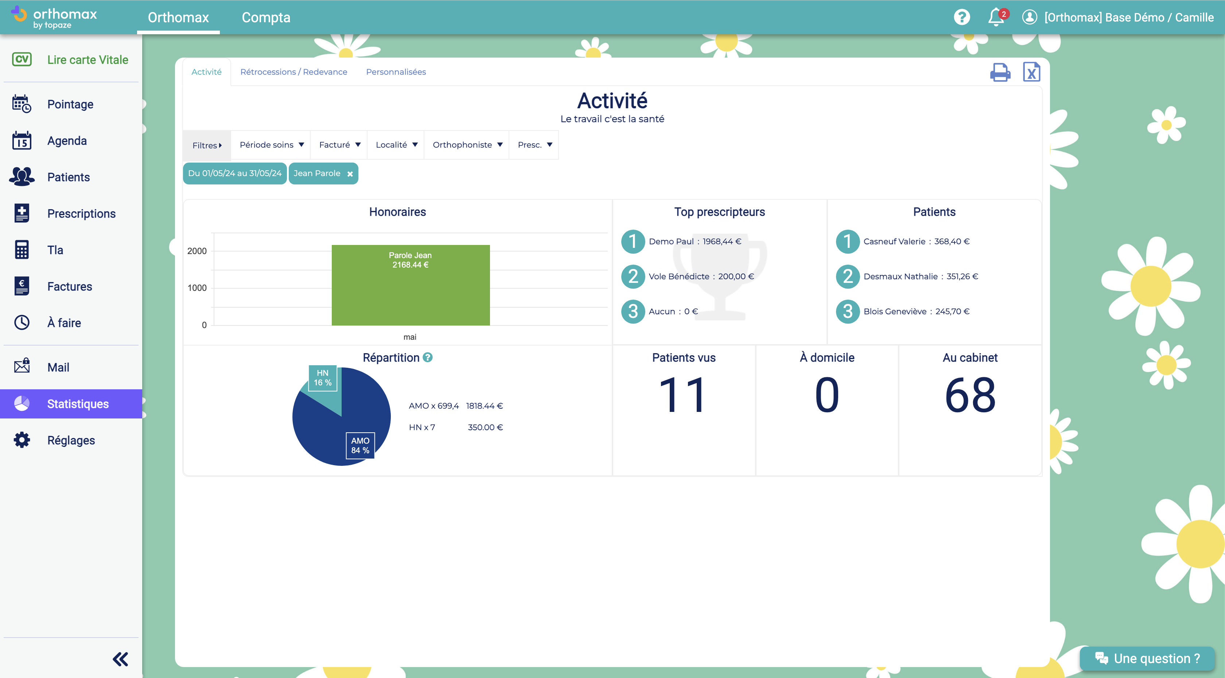Open Patients section in sidebar
Screen dimensions: 1225x678
[71, 177]
